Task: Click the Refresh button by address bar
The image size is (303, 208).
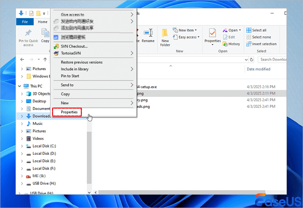Action: [x=251, y=60]
